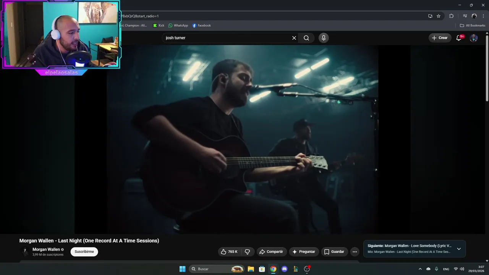Image resolution: width=489 pixels, height=275 pixels.
Task: Open the YouTube notifications bell
Action: (x=459, y=38)
